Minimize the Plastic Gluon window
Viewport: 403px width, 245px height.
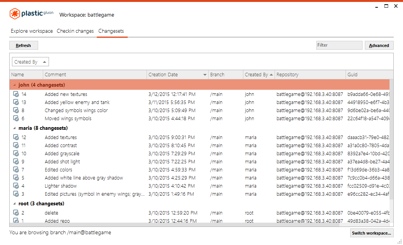376,7
